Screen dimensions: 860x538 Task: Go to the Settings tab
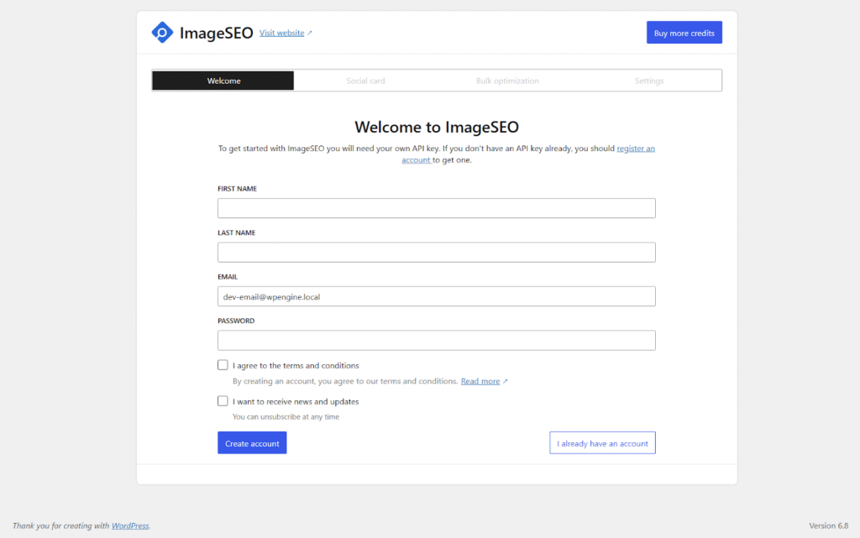click(649, 81)
